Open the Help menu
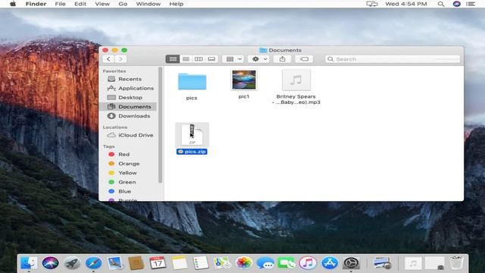This screenshot has height=273, width=485. point(177,4)
